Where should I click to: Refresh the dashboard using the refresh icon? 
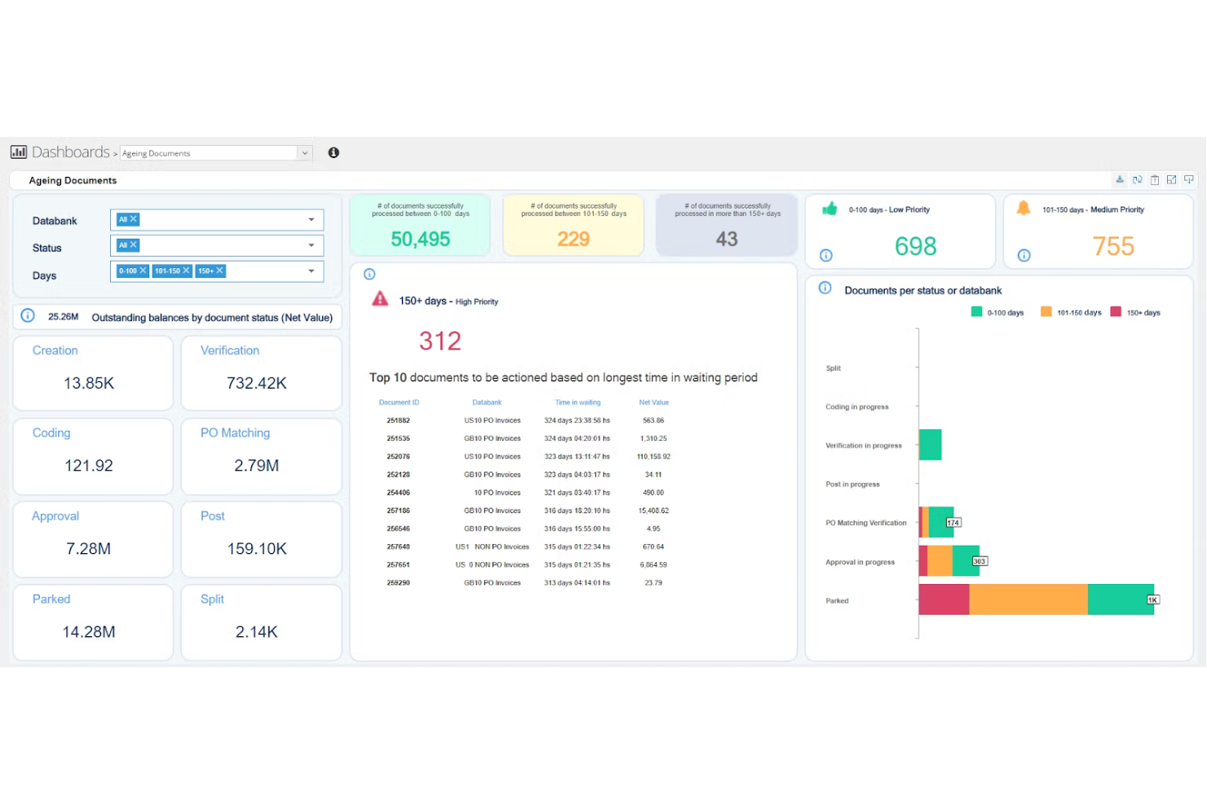[x=1137, y=180]
